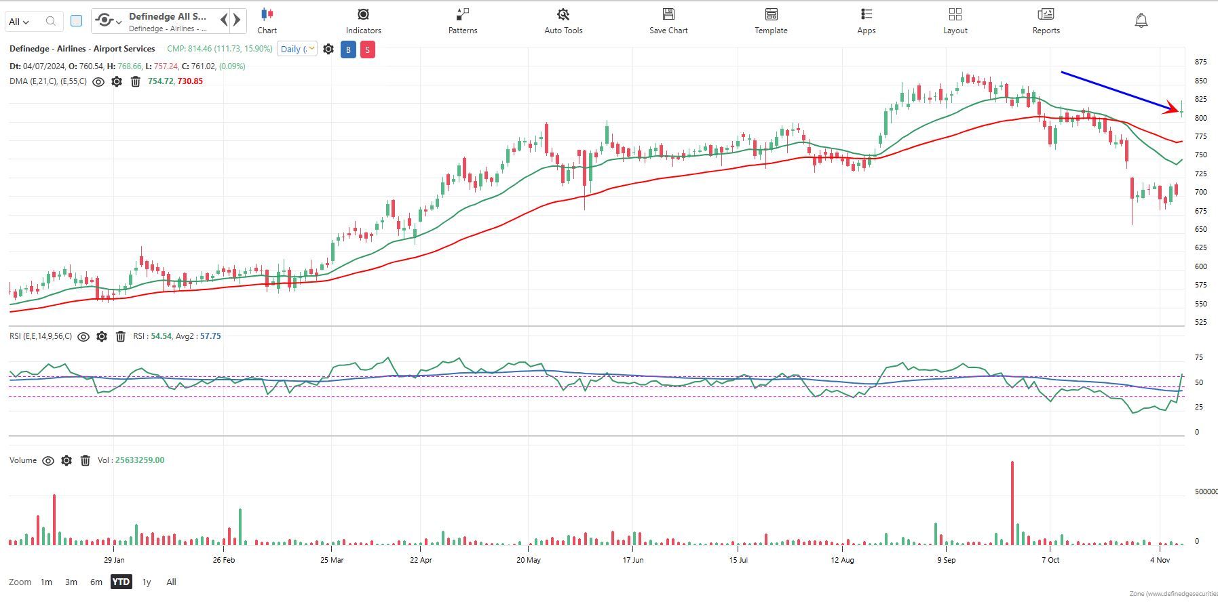Click the CMP: 814.46 price text
The height and width of the screenshot is (602, 1218).
point(220,49)
